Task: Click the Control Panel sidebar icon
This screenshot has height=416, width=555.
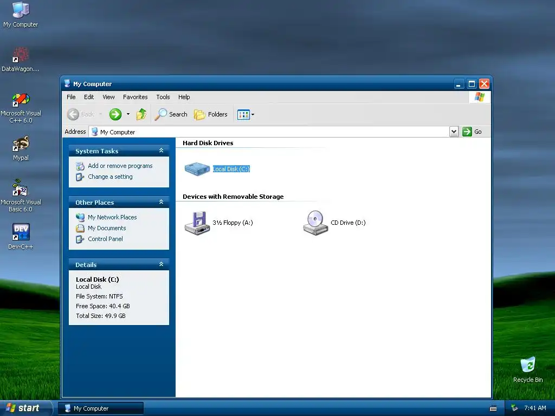Action: pyautogui.click(x=80, y=239)
